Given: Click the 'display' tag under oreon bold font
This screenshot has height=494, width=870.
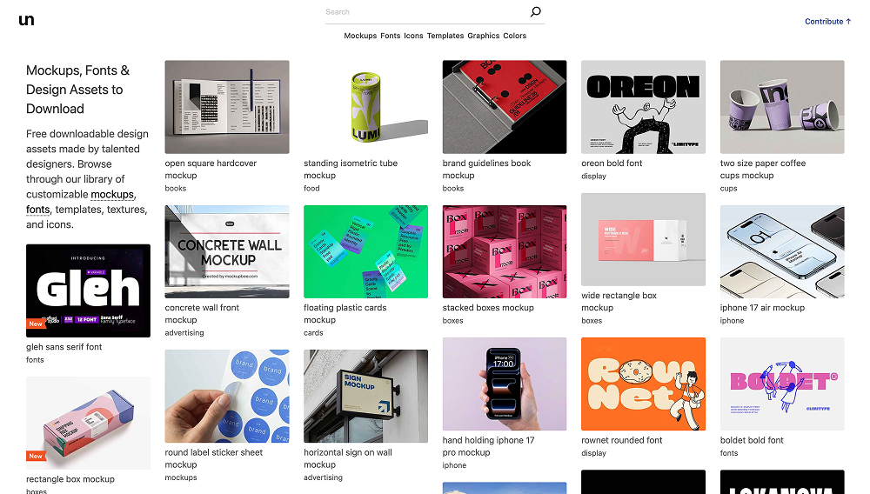Looking at the screenshot, I should click(x=593, y=177).
